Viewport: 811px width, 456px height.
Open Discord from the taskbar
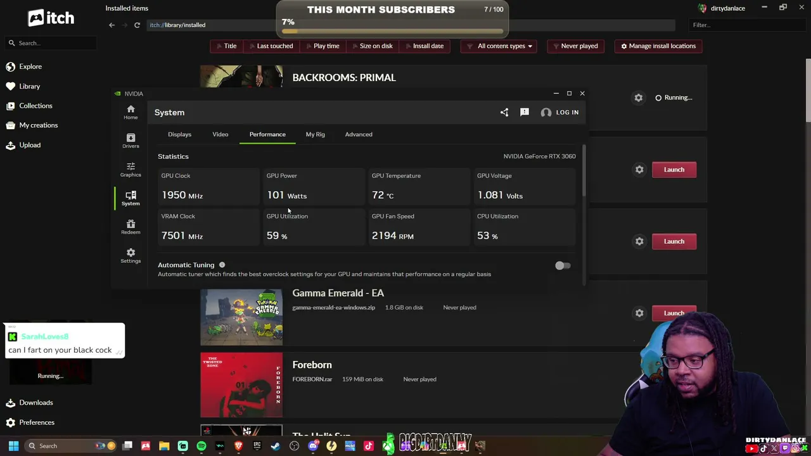point(313,446)
